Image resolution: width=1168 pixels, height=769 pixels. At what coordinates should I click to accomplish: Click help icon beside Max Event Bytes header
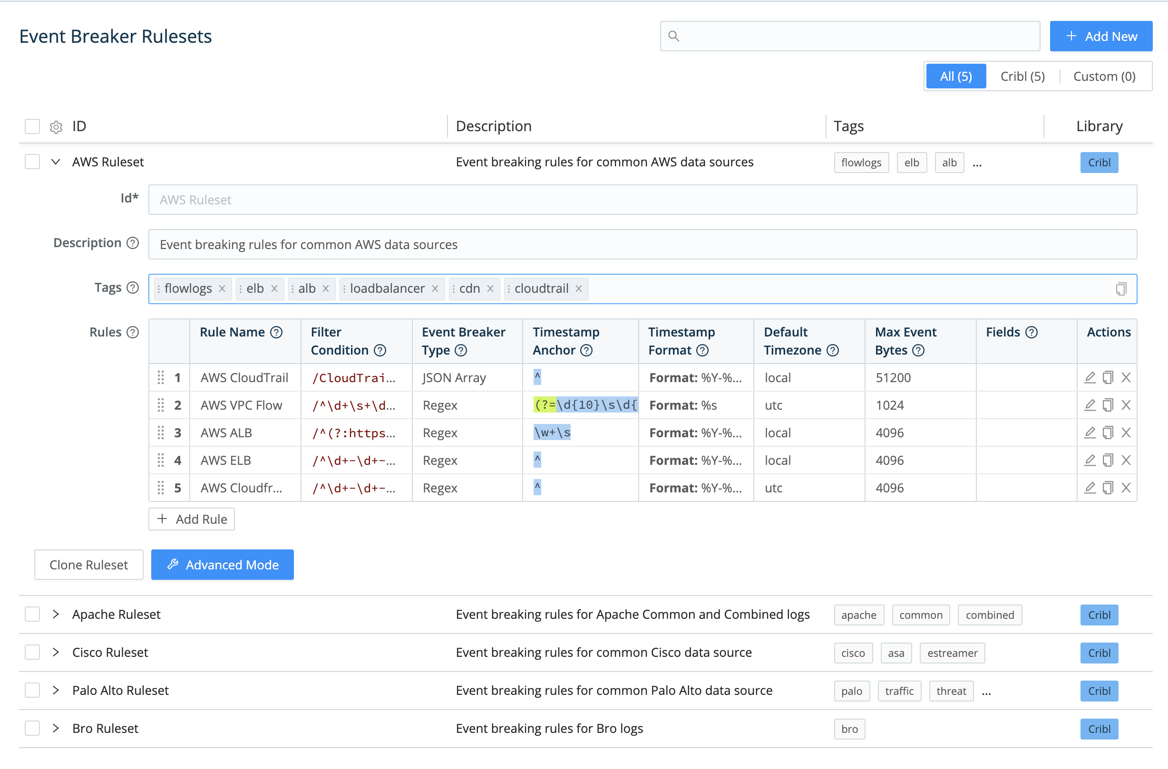[918, 351]
